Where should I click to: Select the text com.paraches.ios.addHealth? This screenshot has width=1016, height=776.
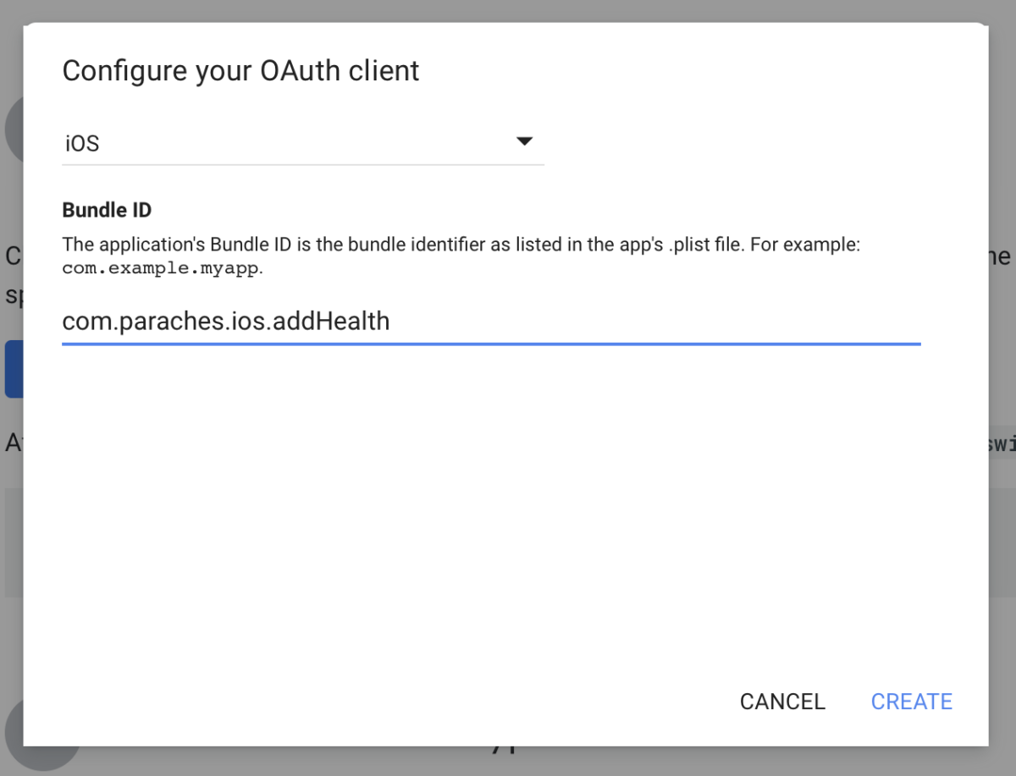(x=224, y=322)
